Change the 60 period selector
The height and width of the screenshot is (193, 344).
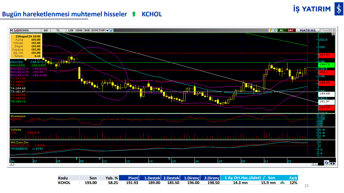point(45,30)
